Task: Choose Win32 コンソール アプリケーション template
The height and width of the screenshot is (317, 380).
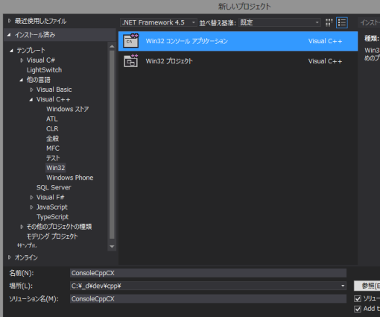Action: click(x=238, y=41)
